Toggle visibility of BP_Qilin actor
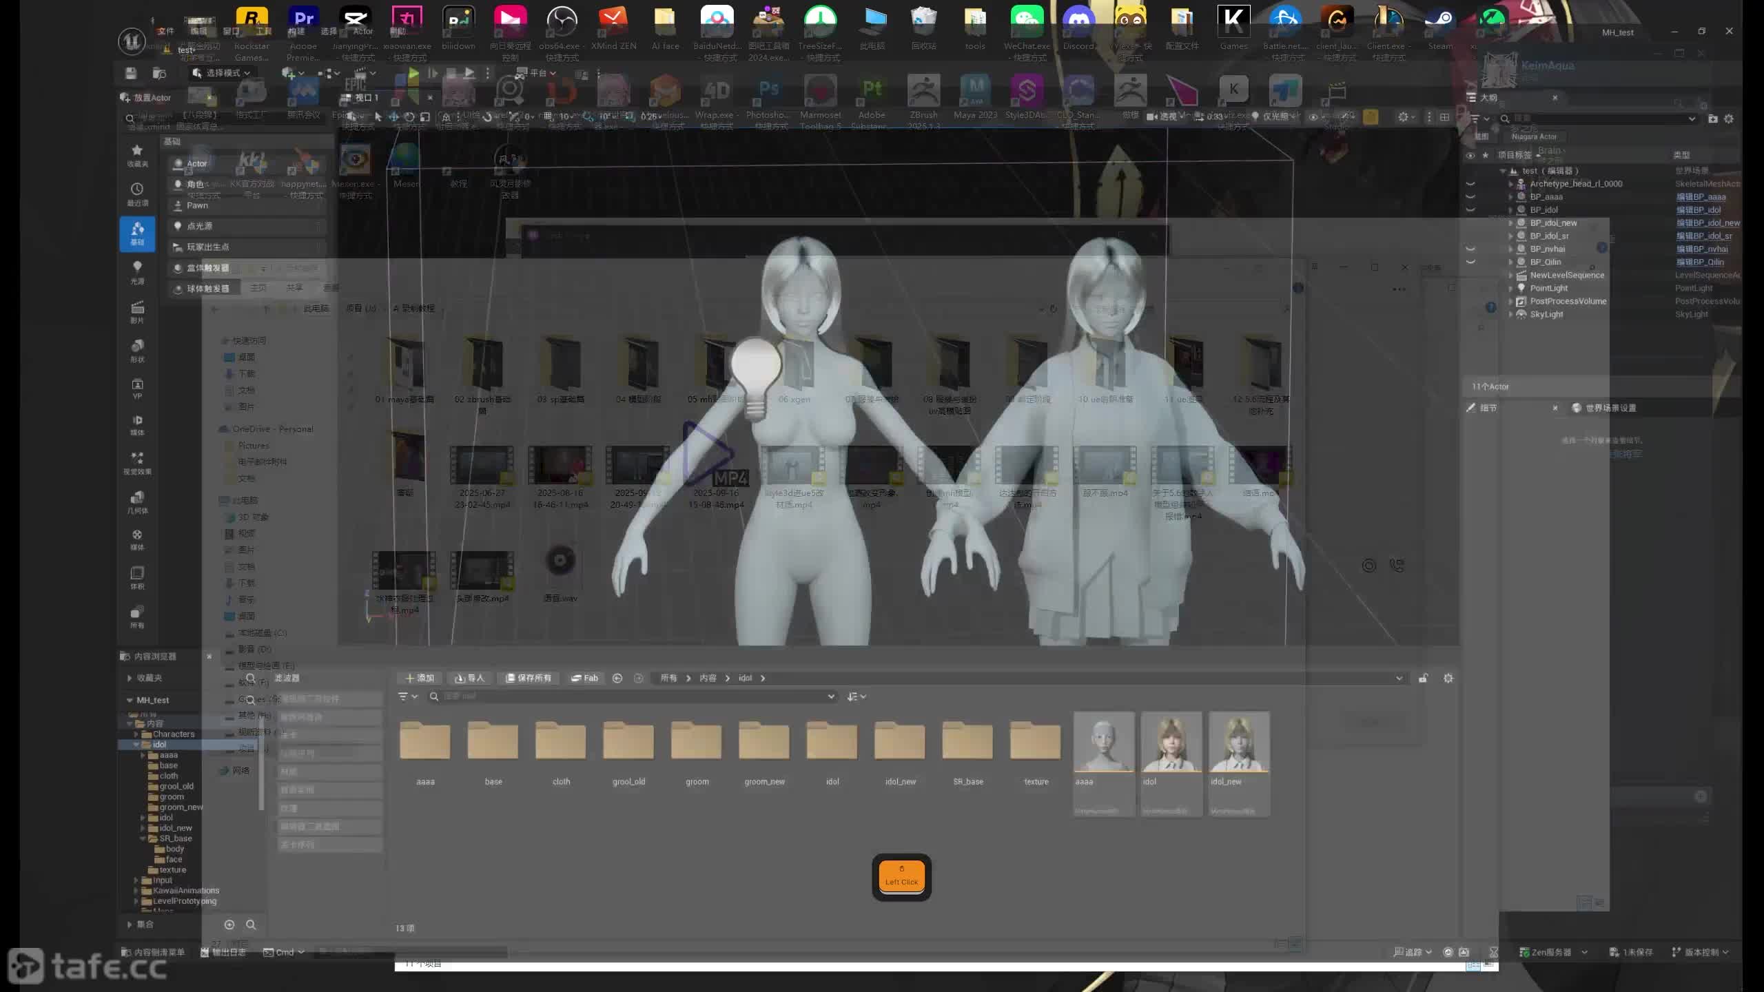The width and height of the screenshot is (1764, 992). click(x=1470, y=262)
